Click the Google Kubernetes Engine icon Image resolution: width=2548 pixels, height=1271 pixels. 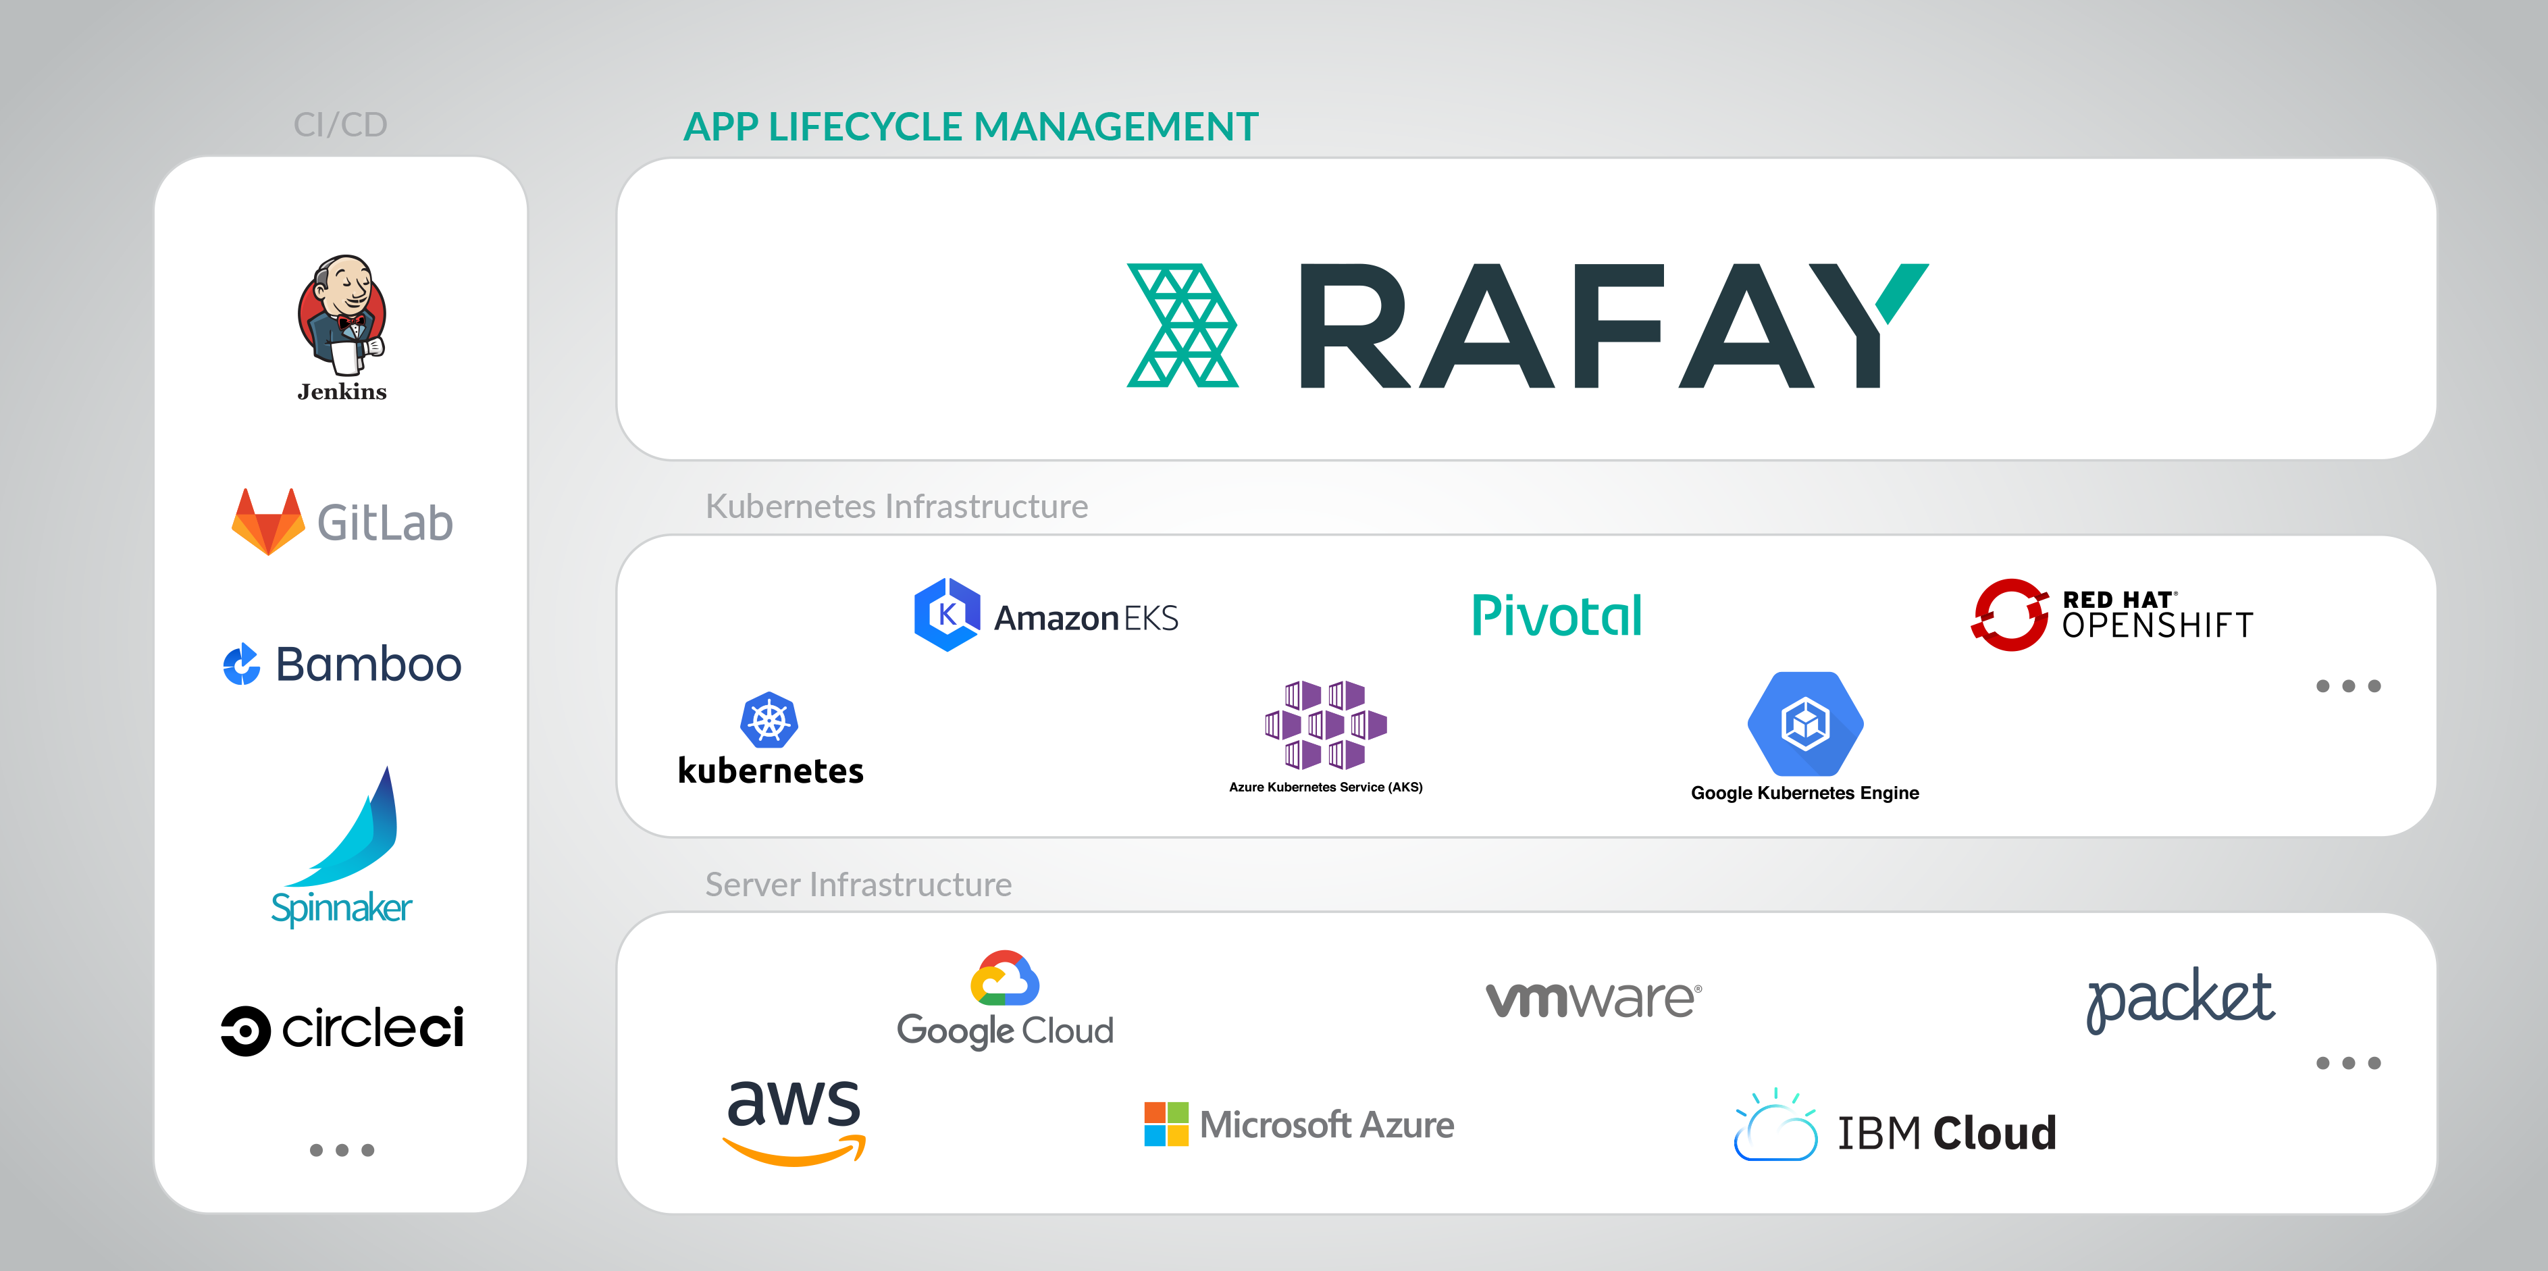coord(1805,724)
